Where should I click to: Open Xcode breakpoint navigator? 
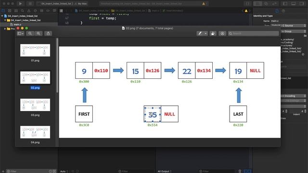click(48, 11)
